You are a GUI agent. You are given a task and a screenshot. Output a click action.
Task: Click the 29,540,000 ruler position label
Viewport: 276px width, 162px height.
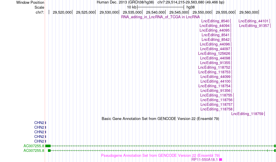155,12
